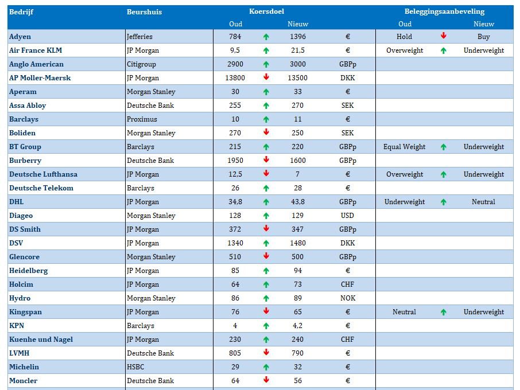Click the green recommendation arrow in Kingspan row
The width and height of the screenshot is (520, 390).
[444, 312]
